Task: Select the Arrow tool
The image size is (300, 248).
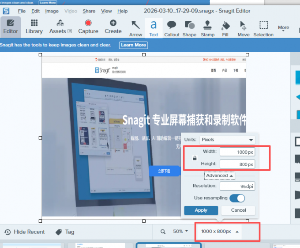Action: point(135,27)
